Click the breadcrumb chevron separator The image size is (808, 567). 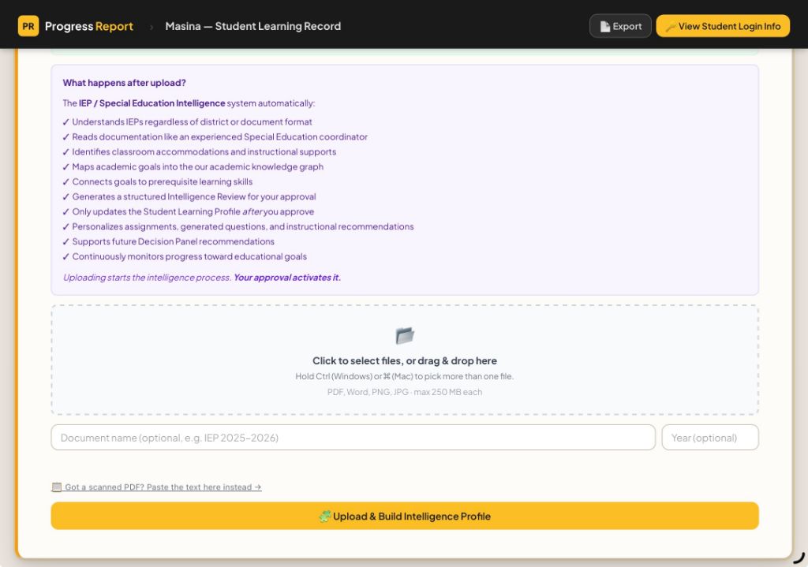coord(151,27)
